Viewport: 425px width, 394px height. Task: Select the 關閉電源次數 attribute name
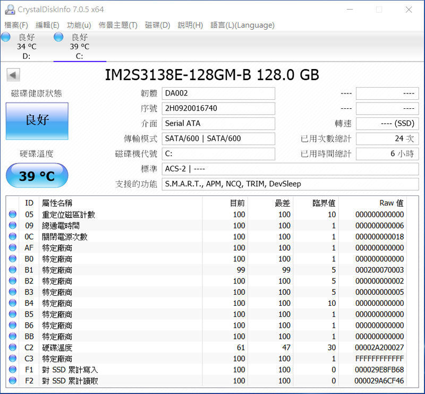click(65, 237)
